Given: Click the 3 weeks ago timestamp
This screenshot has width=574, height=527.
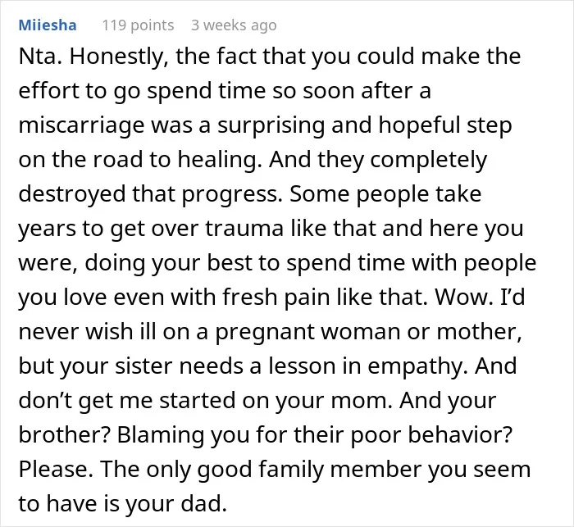Looking at the screenshot, I should tap(234, 25).
